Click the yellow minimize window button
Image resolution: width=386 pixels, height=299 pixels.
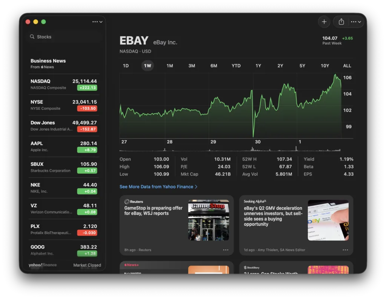click(x=36, y=22)
